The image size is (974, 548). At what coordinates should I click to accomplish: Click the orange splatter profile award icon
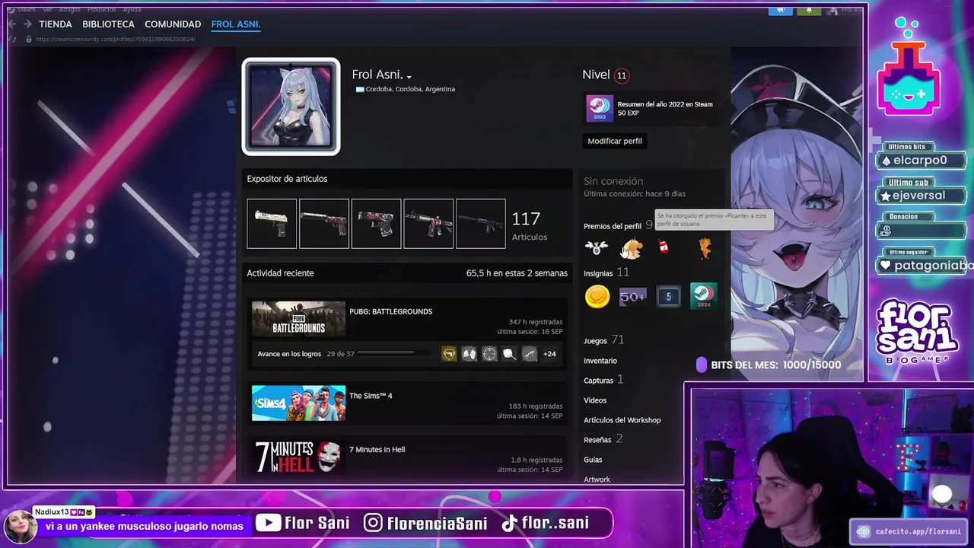coord(705,247)
